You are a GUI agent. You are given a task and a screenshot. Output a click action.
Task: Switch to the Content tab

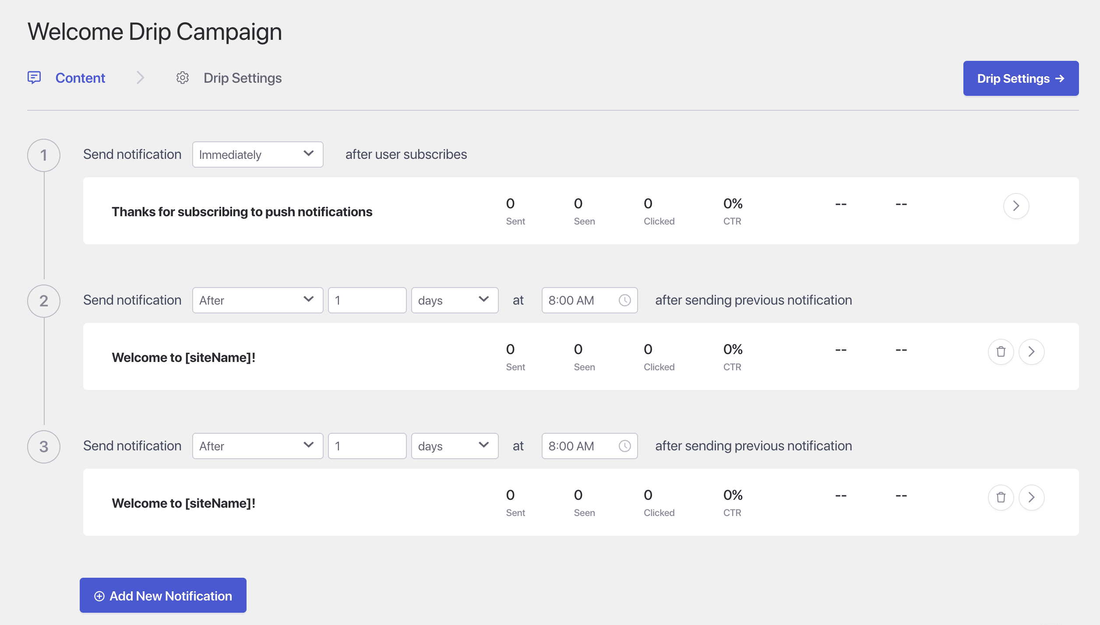(x=80, y=78)
